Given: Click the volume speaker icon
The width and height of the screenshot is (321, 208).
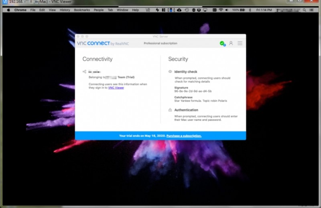Looking at the screenshot, I should (227, 10).
